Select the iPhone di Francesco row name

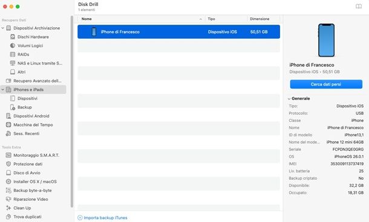click(x=120, y=32)
